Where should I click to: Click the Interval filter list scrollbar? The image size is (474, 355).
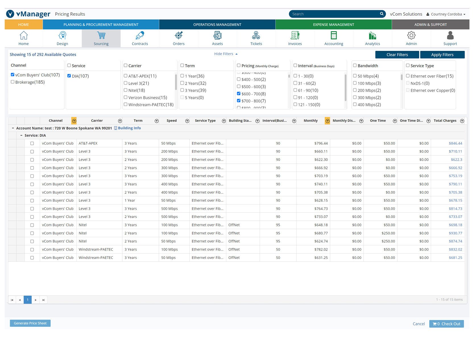(x=345, y=87)
